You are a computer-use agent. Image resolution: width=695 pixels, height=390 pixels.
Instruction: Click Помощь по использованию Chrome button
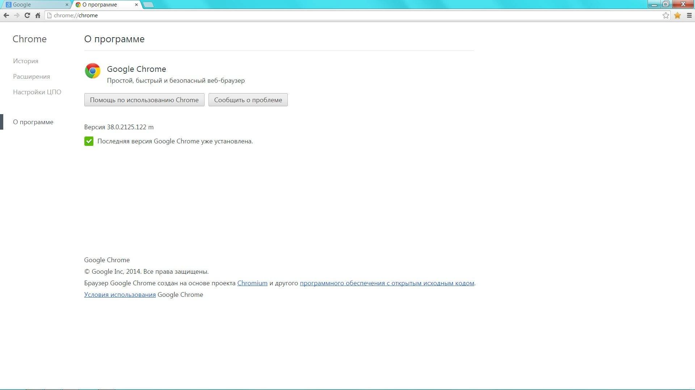(144, 100)
